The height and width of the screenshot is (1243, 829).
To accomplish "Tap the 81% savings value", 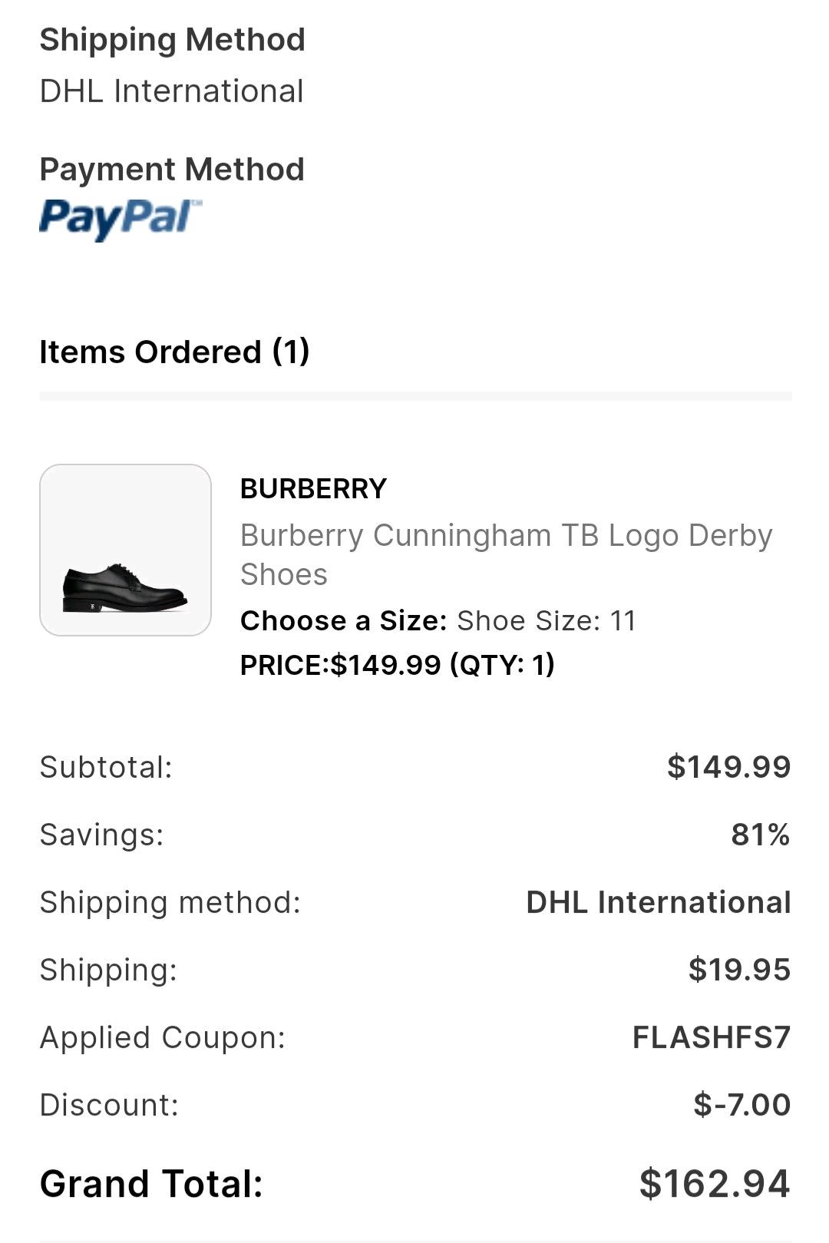I will (760, 834).
